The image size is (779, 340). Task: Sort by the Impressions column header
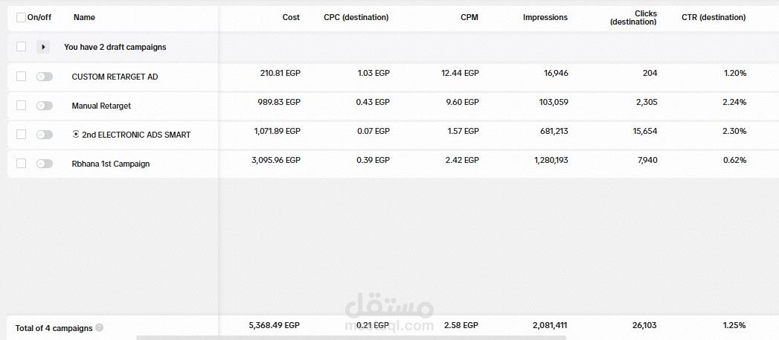pyautogui.click(x=545, y=17)
